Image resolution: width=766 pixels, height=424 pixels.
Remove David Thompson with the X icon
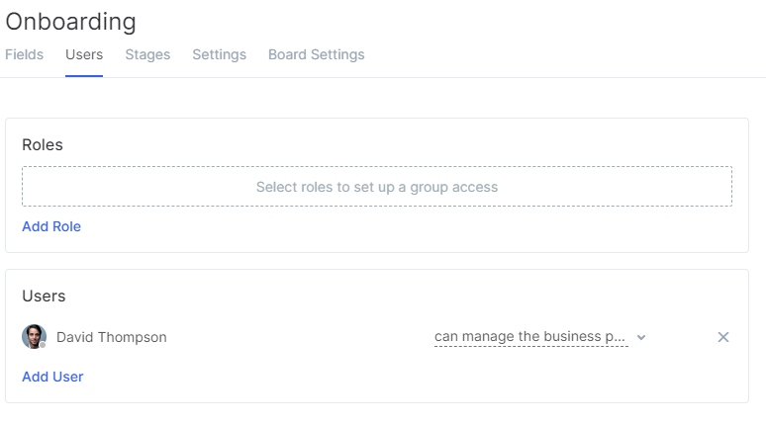coord(723,337)
